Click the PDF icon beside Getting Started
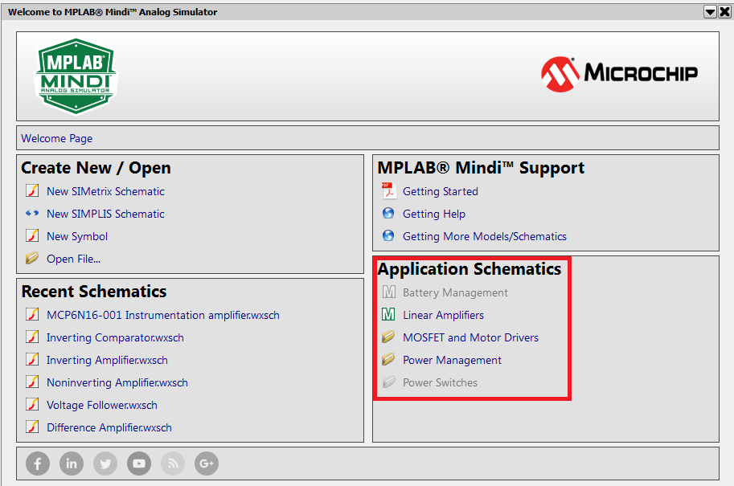 tap(388, 191)
